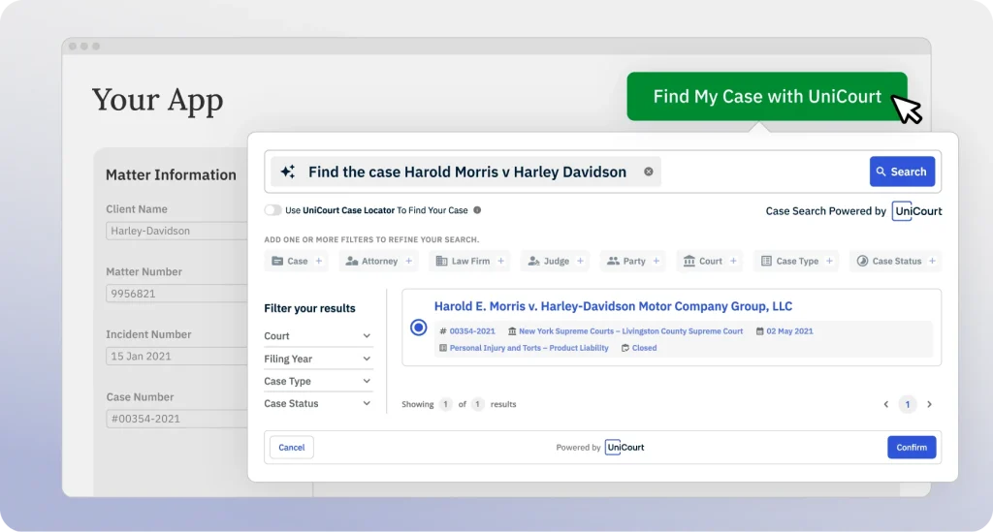The image size is (993, 532).
Task: Click the people icon in Party chip
Action: [x=613, y=261]
